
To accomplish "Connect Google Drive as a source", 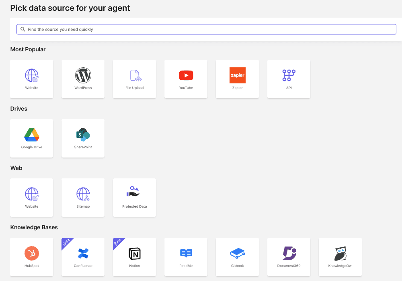I will (x=31, y=138).
